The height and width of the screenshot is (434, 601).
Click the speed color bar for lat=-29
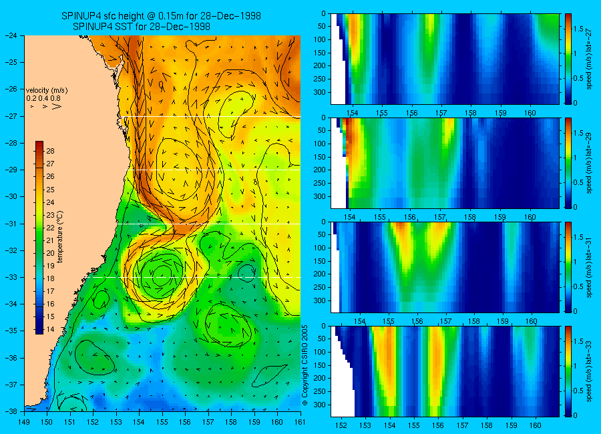tap(568, 163)
